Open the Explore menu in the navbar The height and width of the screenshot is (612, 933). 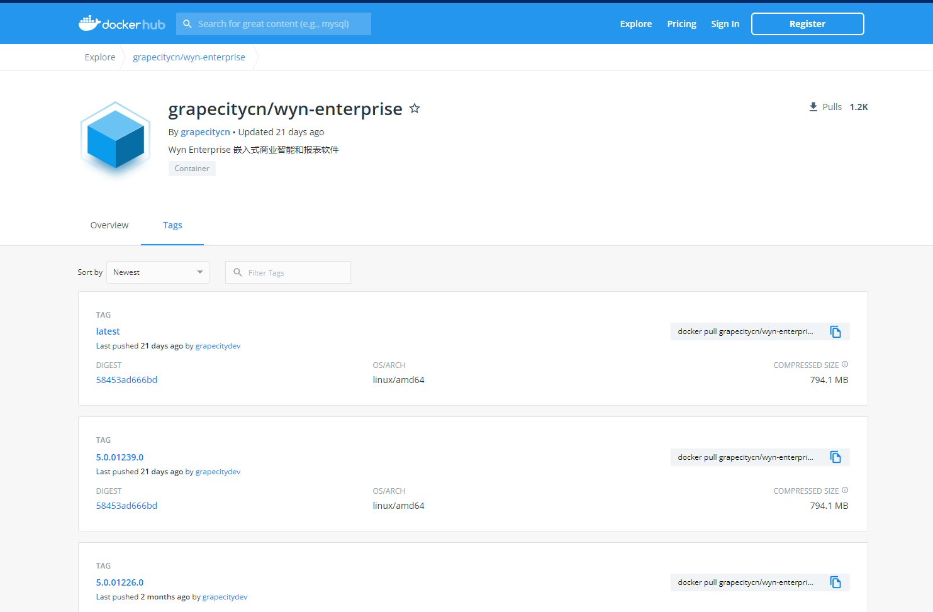coord(635,23)
